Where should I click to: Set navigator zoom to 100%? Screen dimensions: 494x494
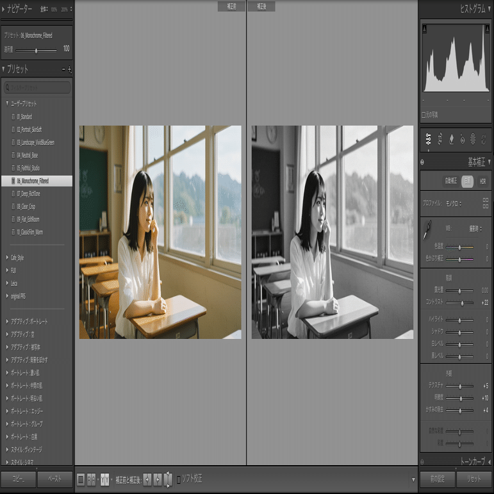54,10
